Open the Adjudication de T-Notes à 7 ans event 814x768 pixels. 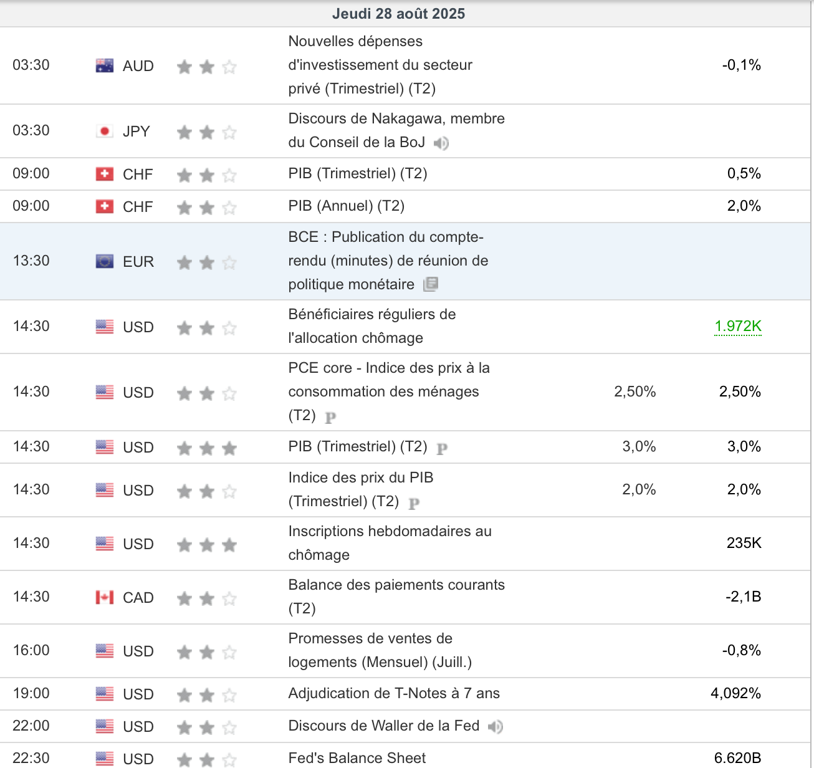pyautogui.click(x=394, y=693)
